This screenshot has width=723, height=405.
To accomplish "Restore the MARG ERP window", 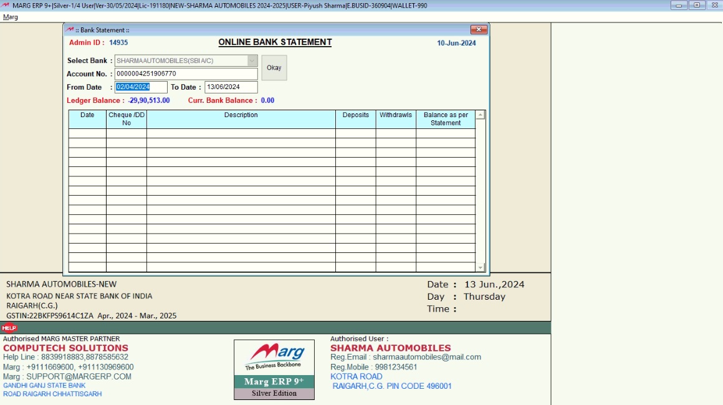I will [x=697, y=6].
